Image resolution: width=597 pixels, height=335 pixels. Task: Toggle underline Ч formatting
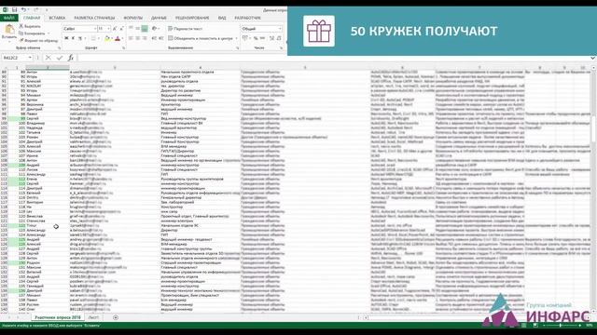point(80,38)
